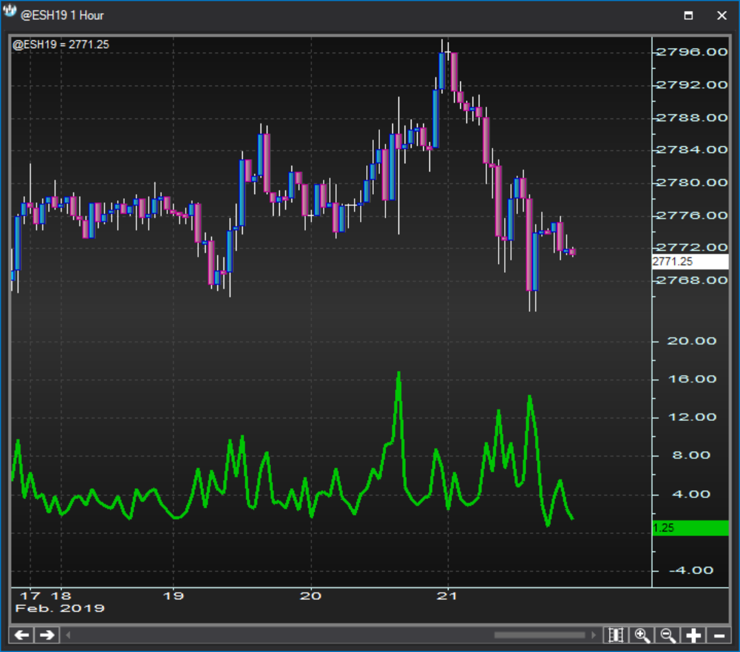Click the scrollbar's right arrow
This screenshot has height=652, width=740.
coord(593,635)
